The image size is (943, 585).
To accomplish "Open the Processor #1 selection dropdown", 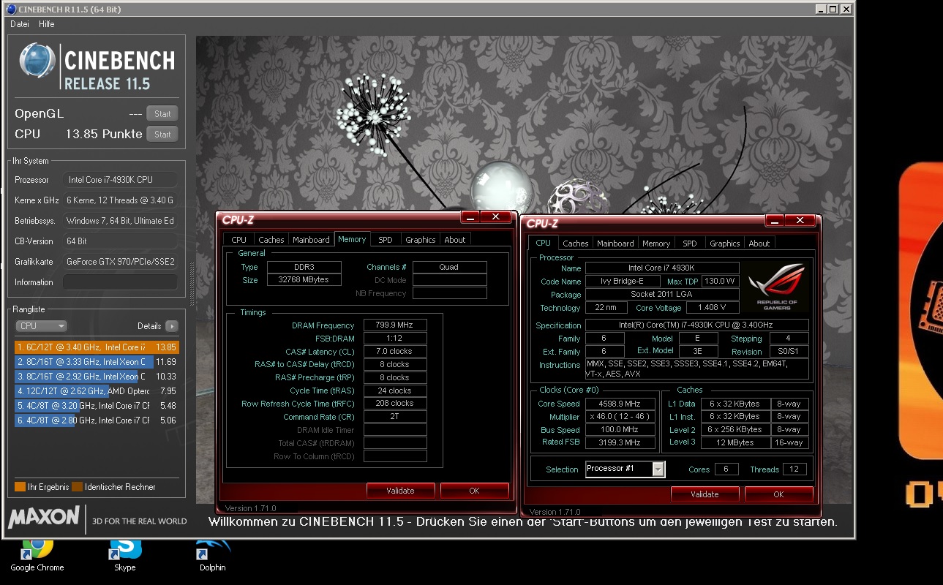I will (625, 469).
